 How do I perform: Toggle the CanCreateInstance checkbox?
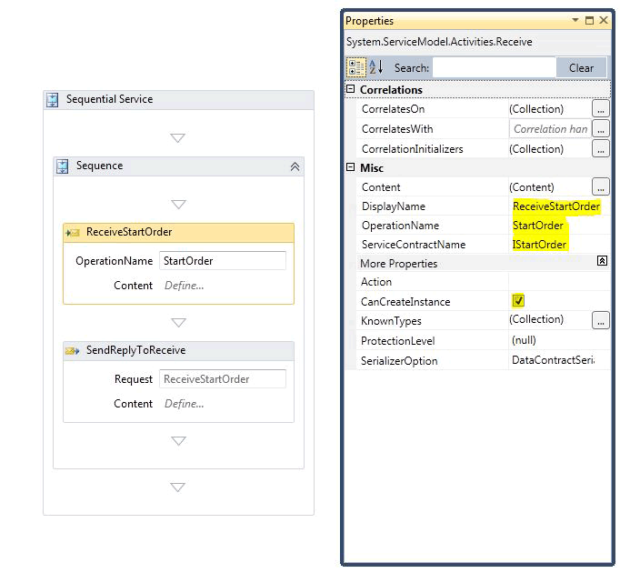pyautogui.click(x=518, y=301)
